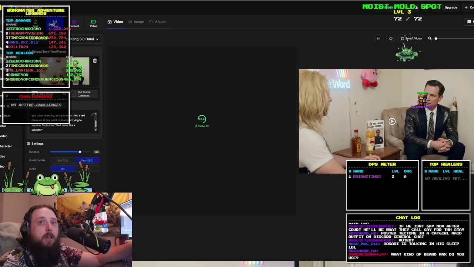Click the chat feedback icon at right edge
The width and height of the screenshot is (474, 267).
point(469,22)
